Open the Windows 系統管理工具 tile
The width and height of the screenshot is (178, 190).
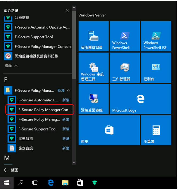click(x=94, y=68)
